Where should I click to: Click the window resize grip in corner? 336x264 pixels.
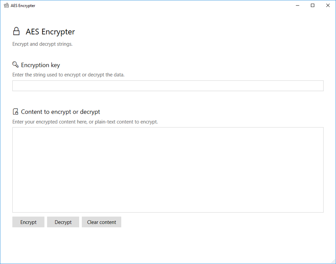tap(333, 261)
